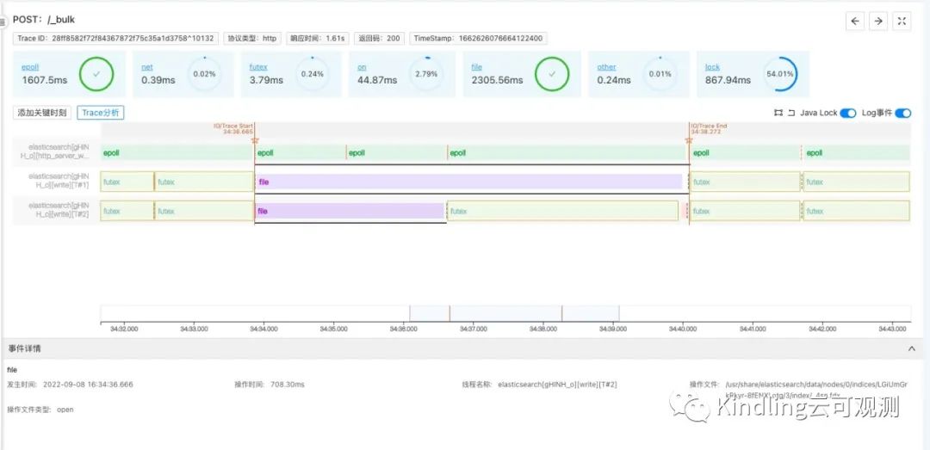This screenshot has height=450, width=930.
Task: Open the epoll metric link
Action: pyautogui.click(x=30, y=67)
